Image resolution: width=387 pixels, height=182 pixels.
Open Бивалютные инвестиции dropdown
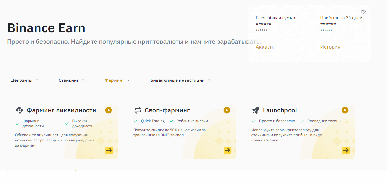[x=180, y=80]
